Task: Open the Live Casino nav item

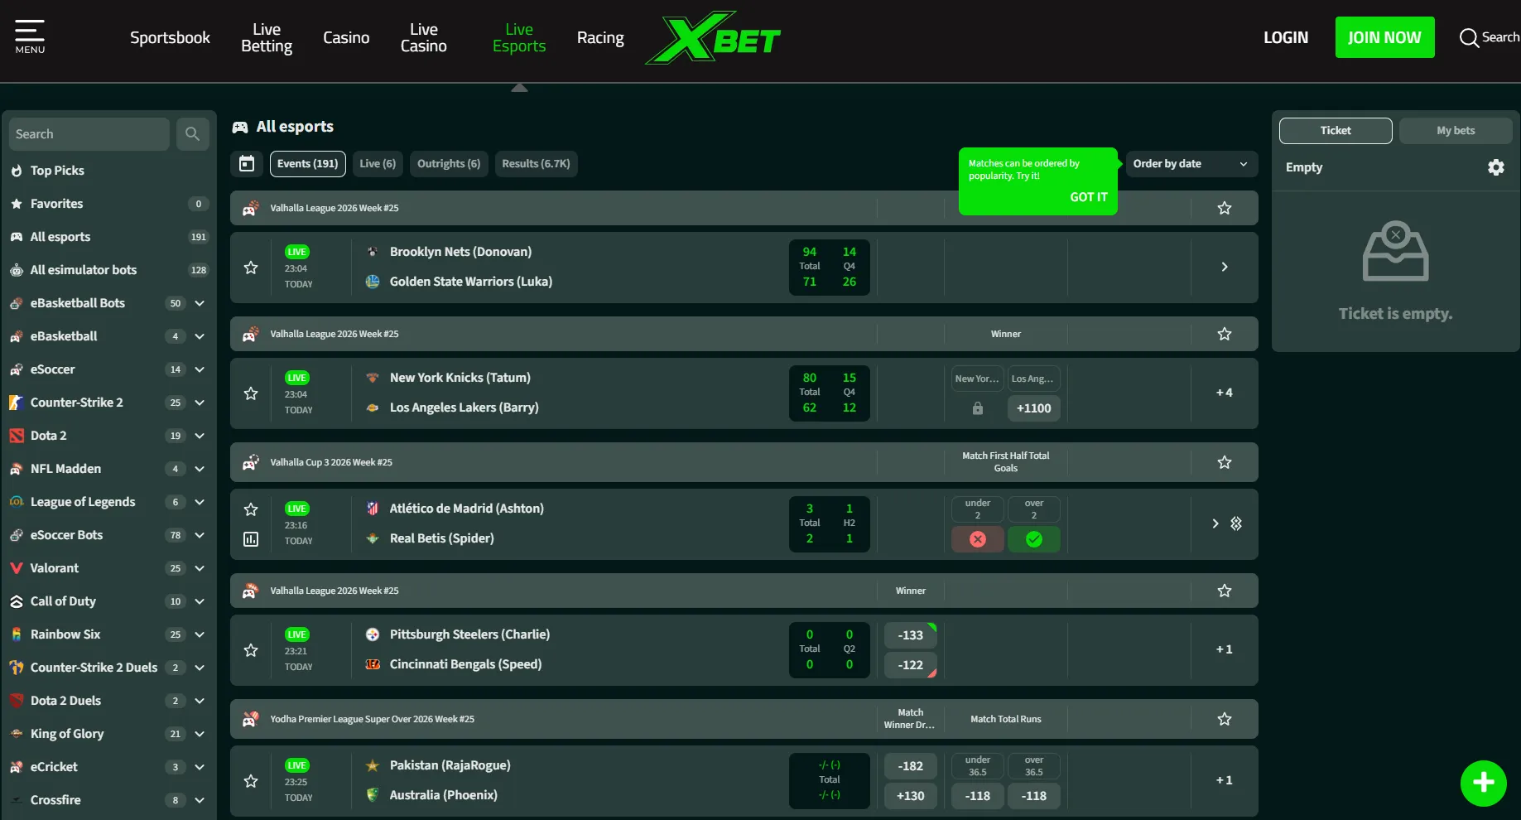Action: point(424,38)
